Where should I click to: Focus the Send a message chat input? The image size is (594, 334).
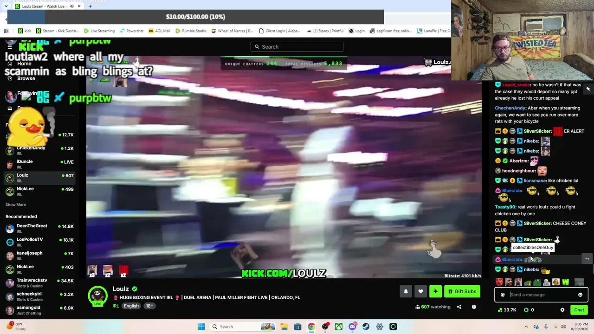(x=541, y=295)
